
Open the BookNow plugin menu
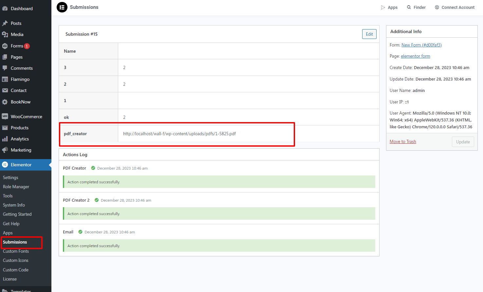[x=21, y=101]
